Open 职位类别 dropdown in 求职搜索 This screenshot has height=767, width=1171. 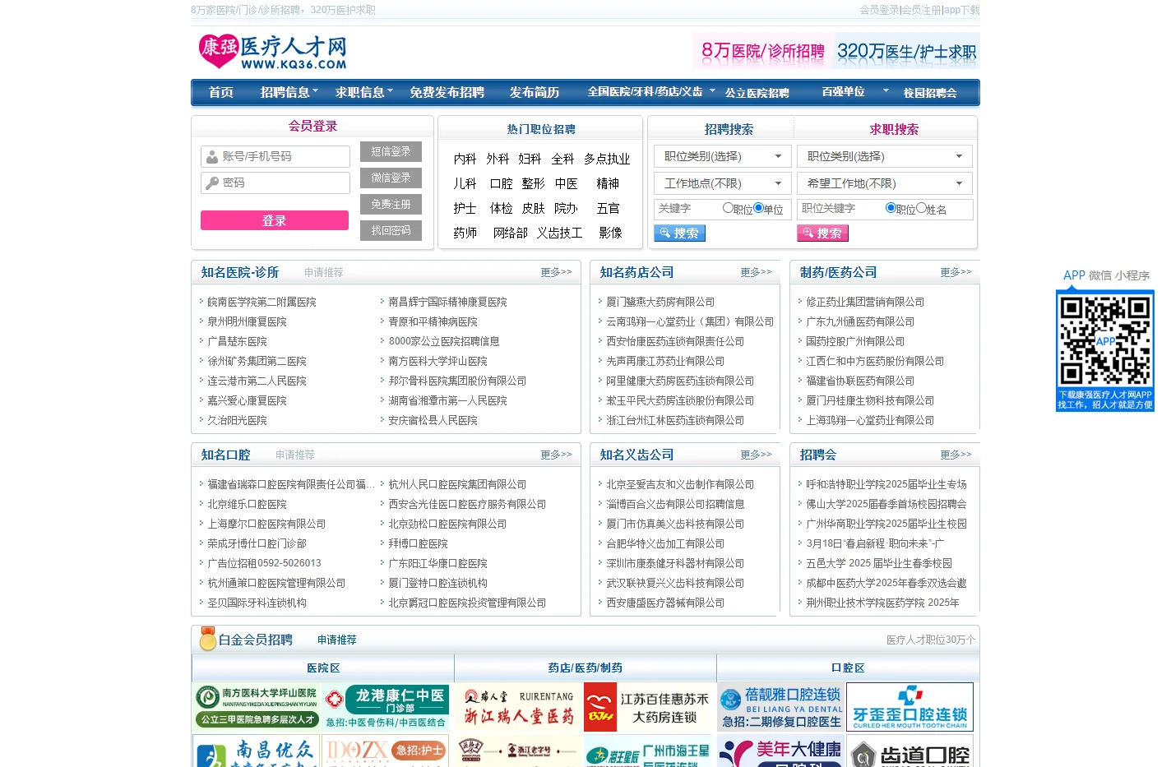click(885, 156)
